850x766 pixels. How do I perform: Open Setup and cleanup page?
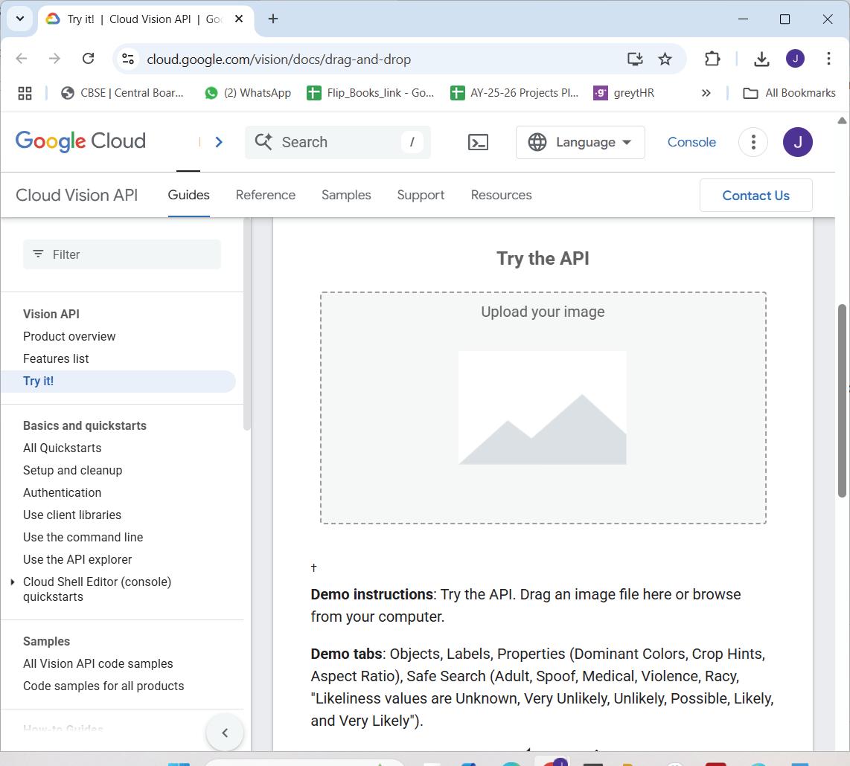[73, 470]
